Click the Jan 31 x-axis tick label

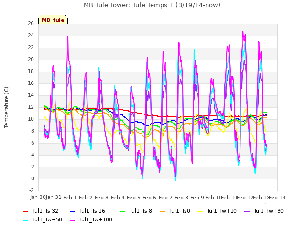(54, 197)
